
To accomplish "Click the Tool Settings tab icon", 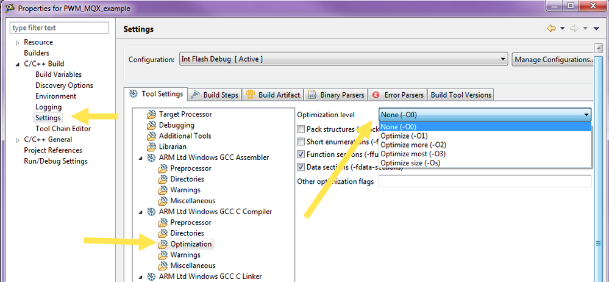I will click(134, 94).
